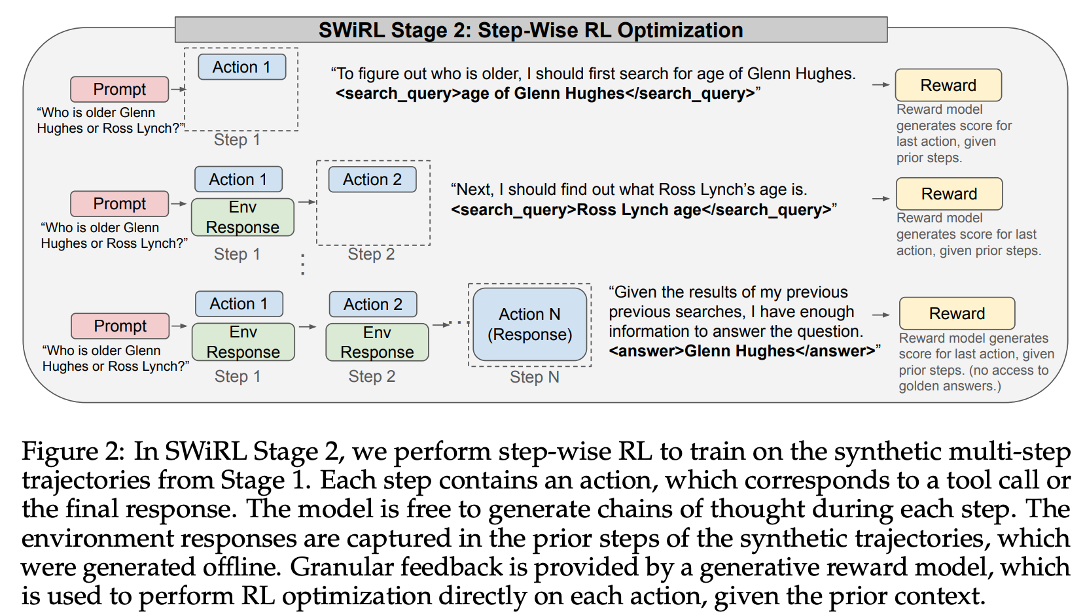Click the Reward box in the bottom row
The width and height of the screenshot is (1085, 616).
957,313
